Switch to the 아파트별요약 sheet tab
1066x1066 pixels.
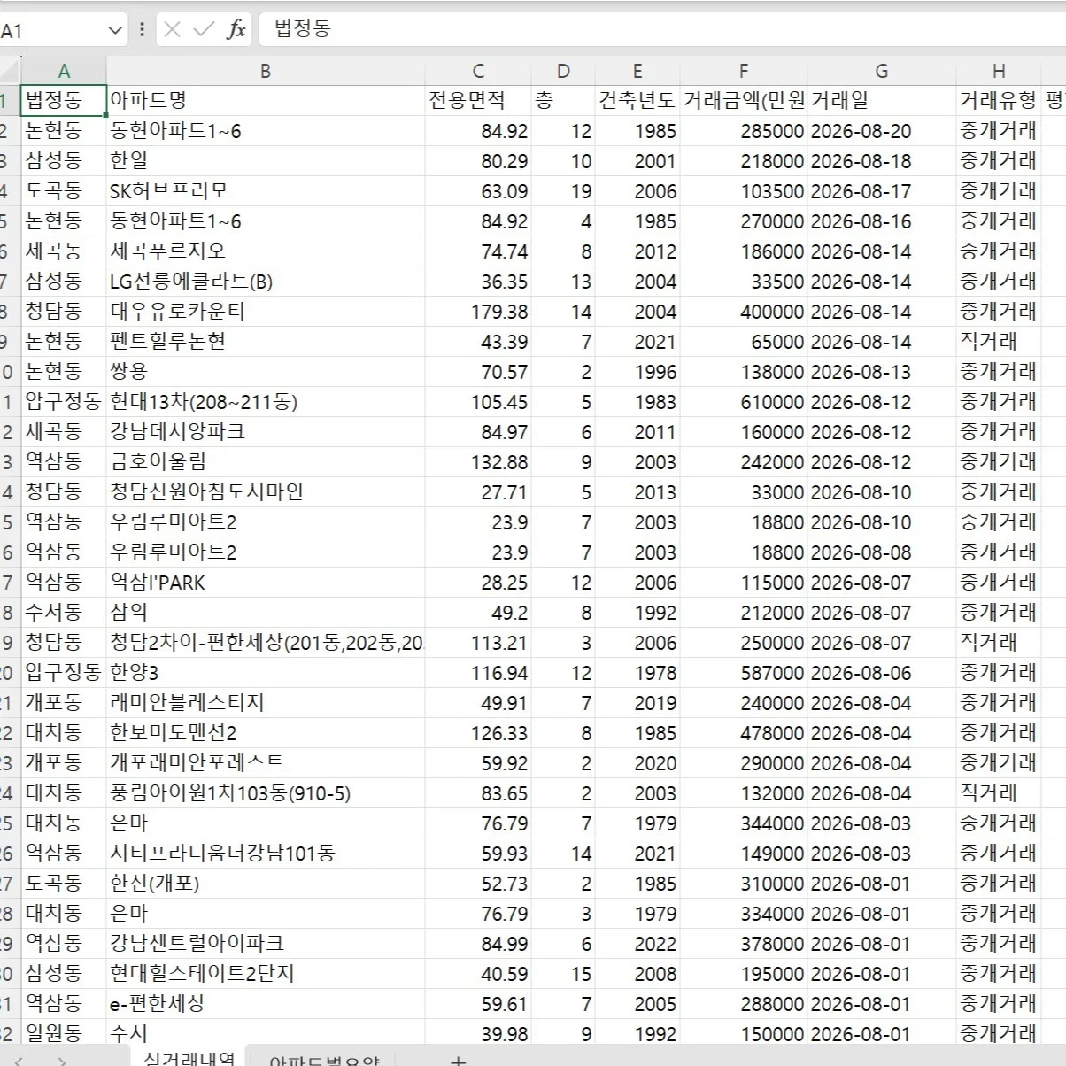(324, 1059)
